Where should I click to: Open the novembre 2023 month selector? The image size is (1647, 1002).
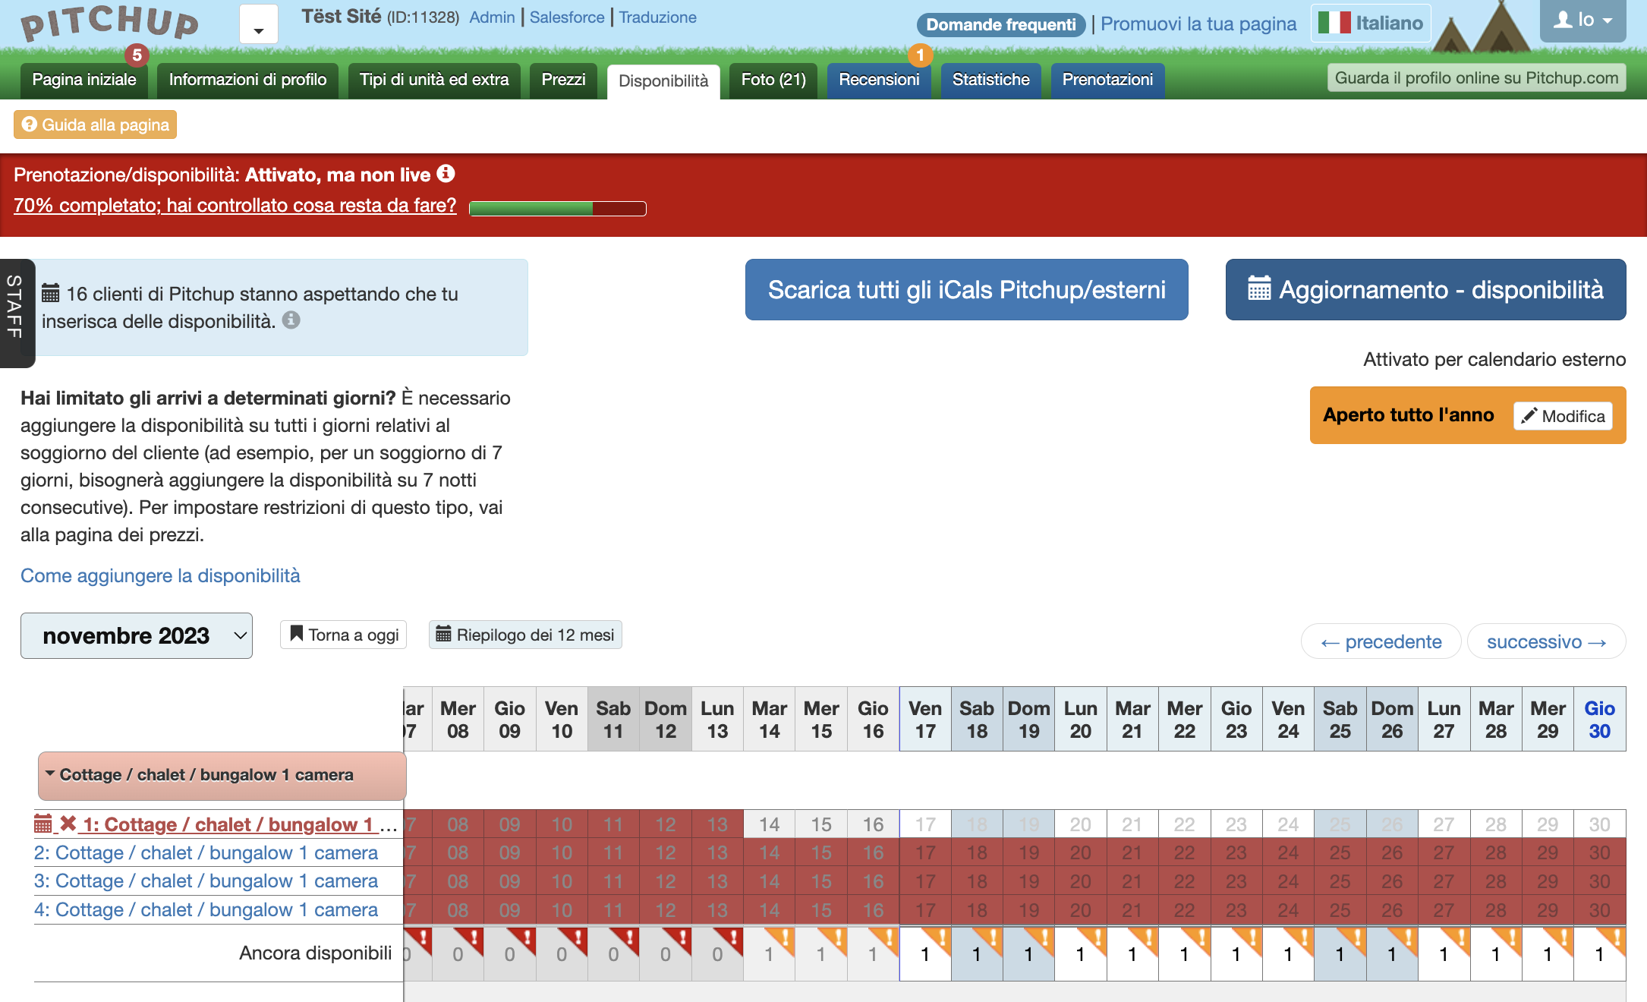pyautogui.click(x=137, y=635)
